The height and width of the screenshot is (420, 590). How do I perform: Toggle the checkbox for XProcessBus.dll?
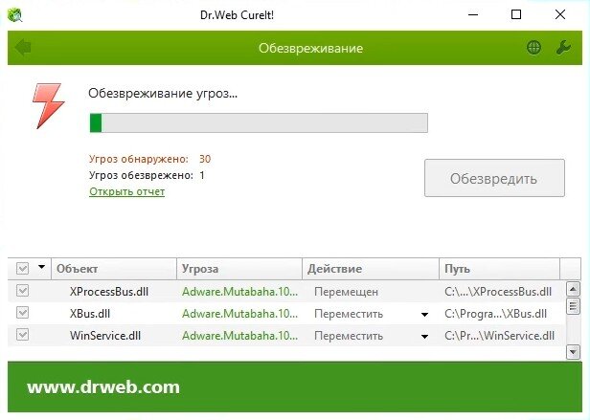(x=23, y=291)
